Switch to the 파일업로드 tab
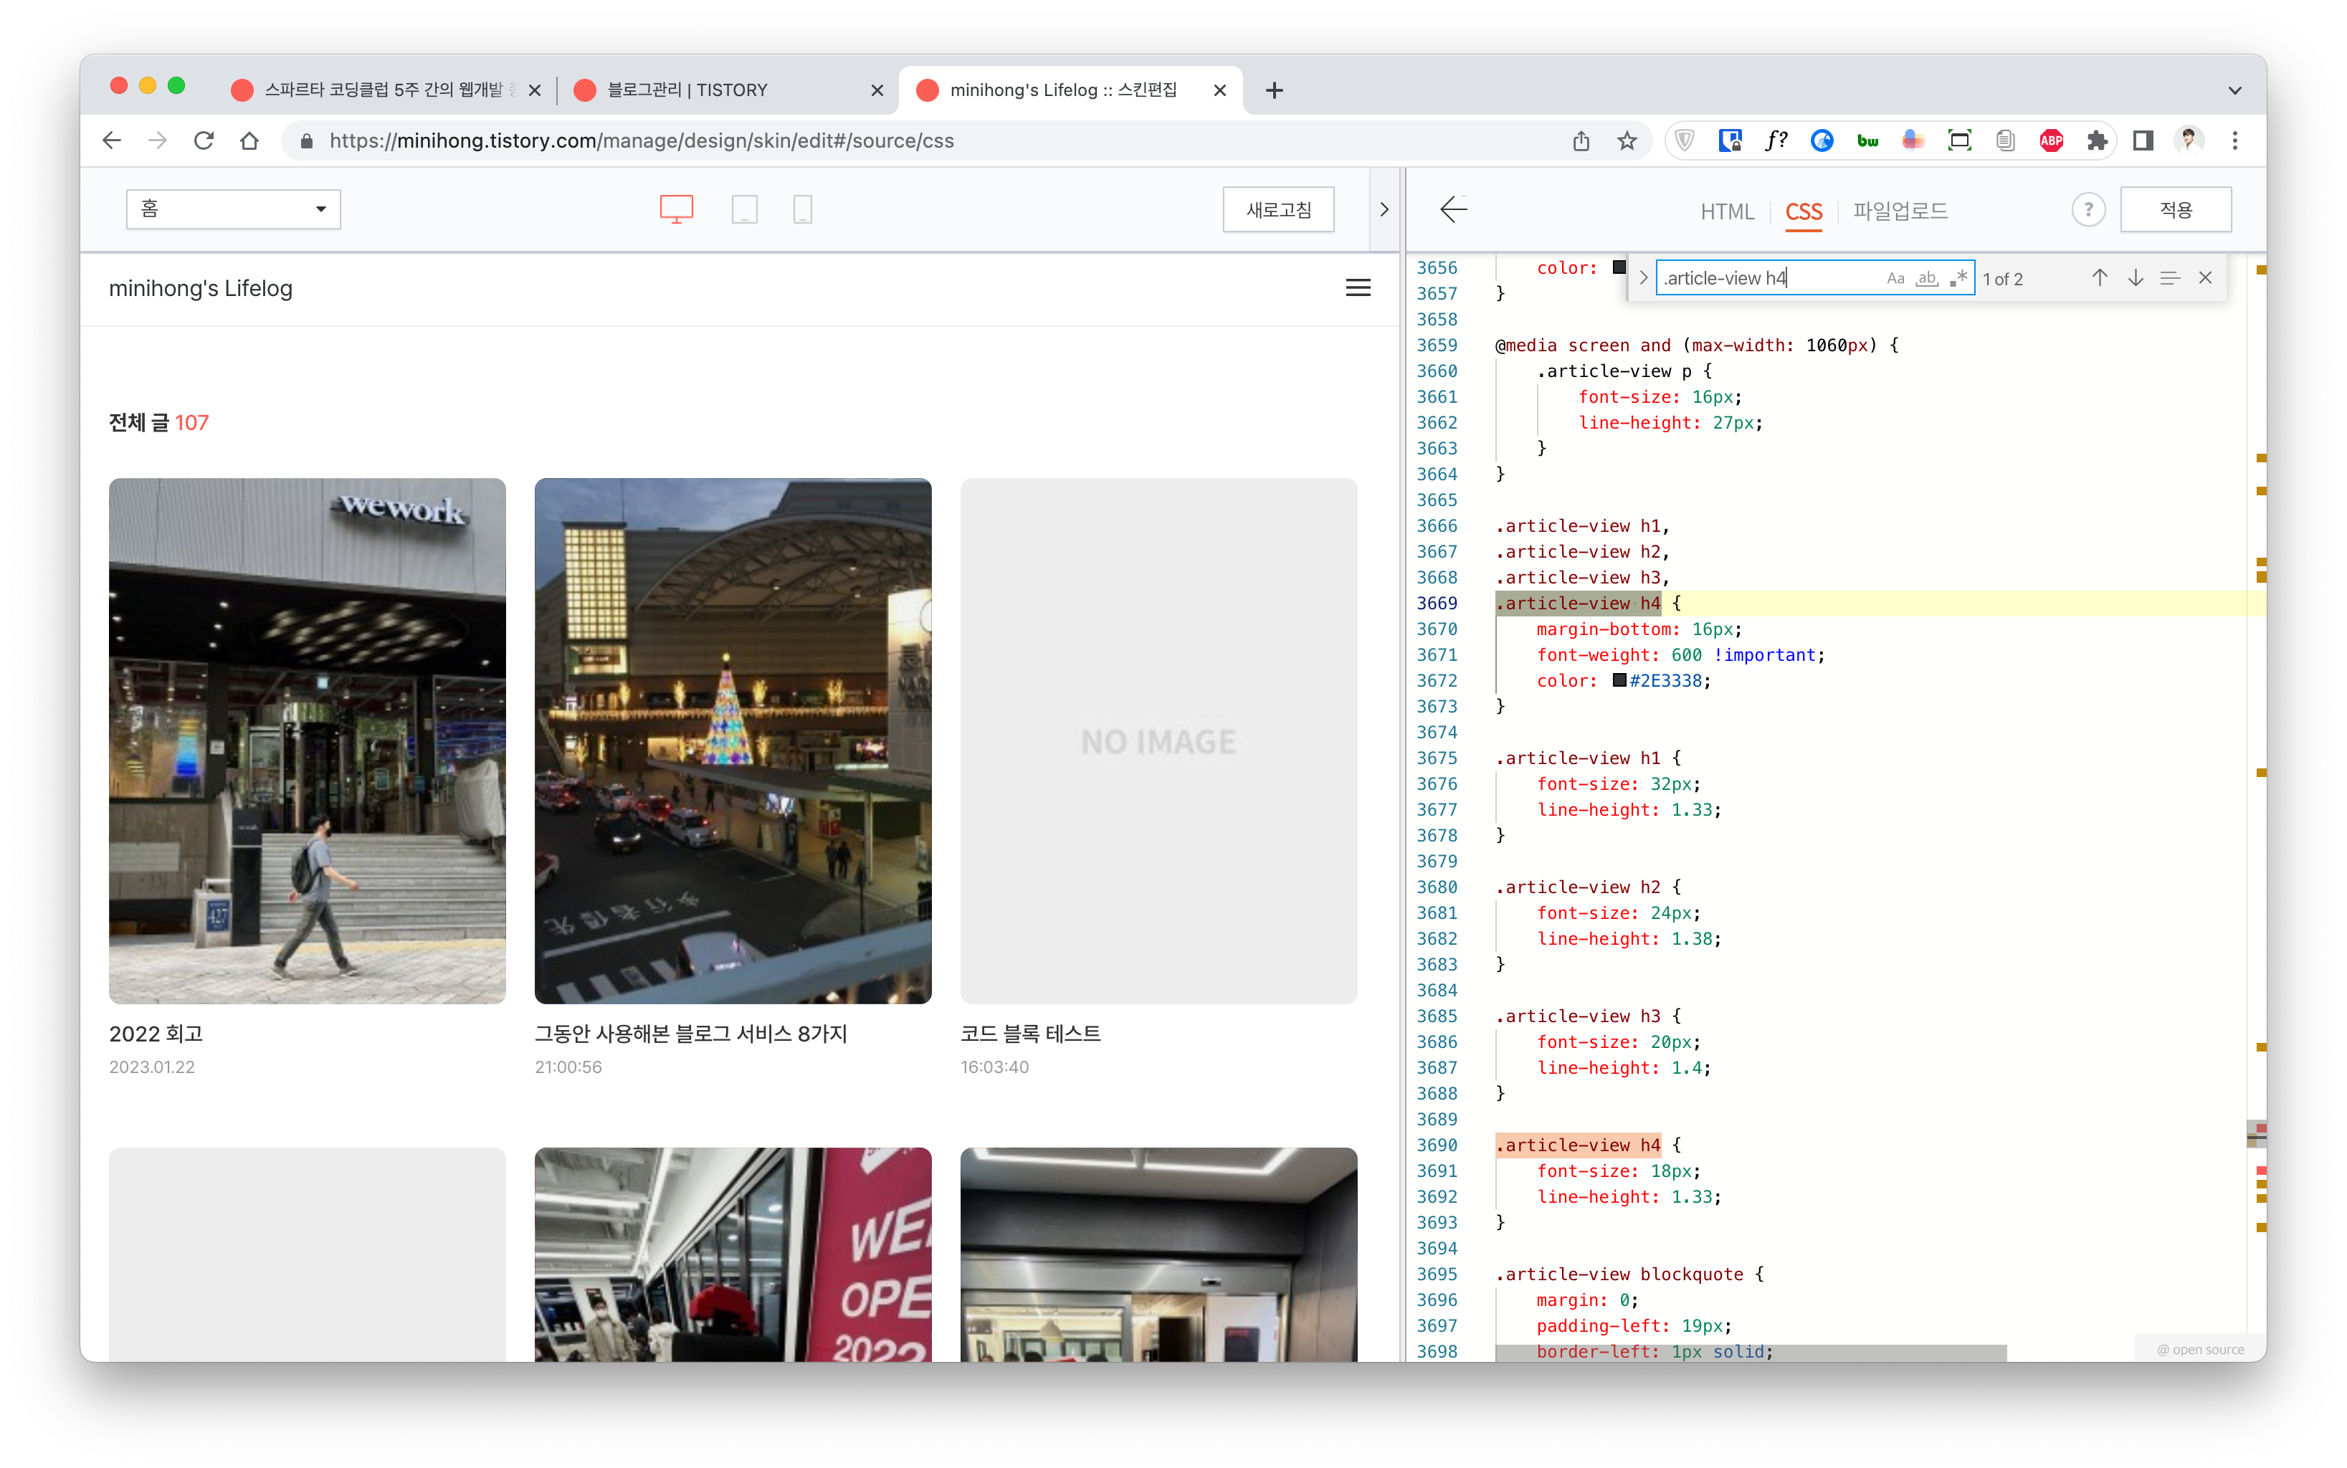Viewport: 2347px width, 1468px height. point(1900,211)
